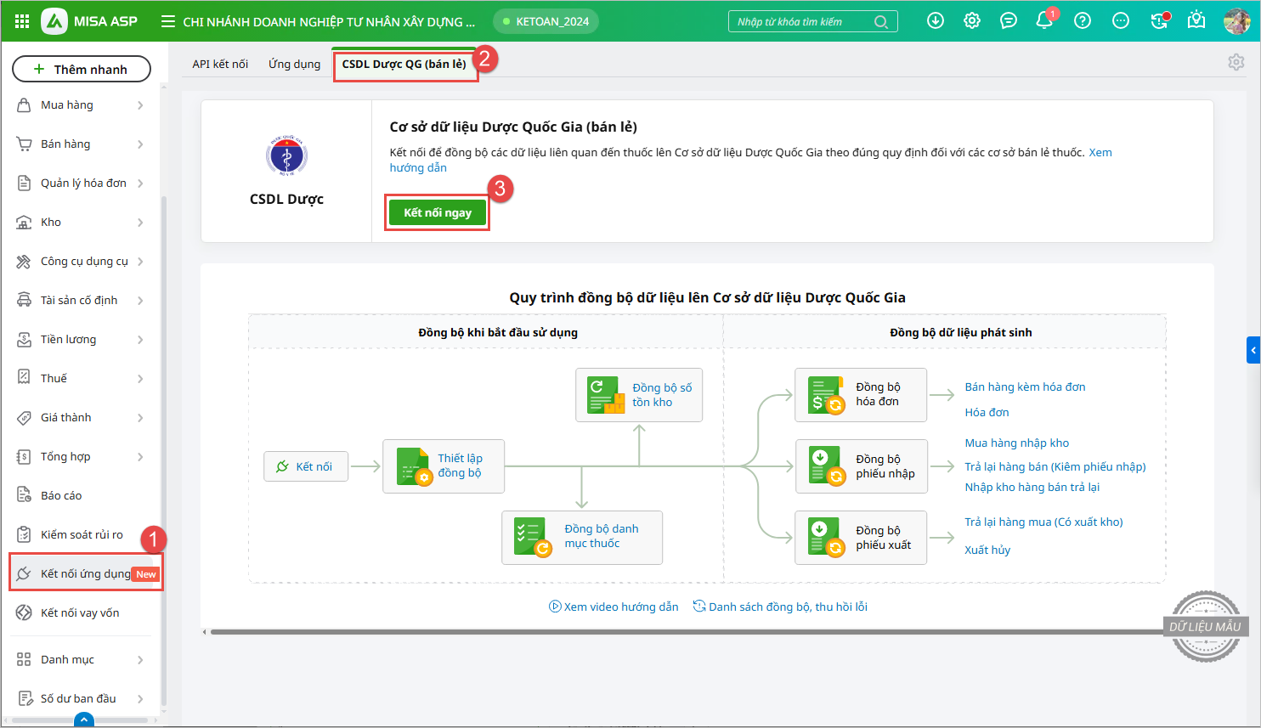Open the apps grid launcher icon
The height and width of the screenshot is (728, 1261).
22,21
